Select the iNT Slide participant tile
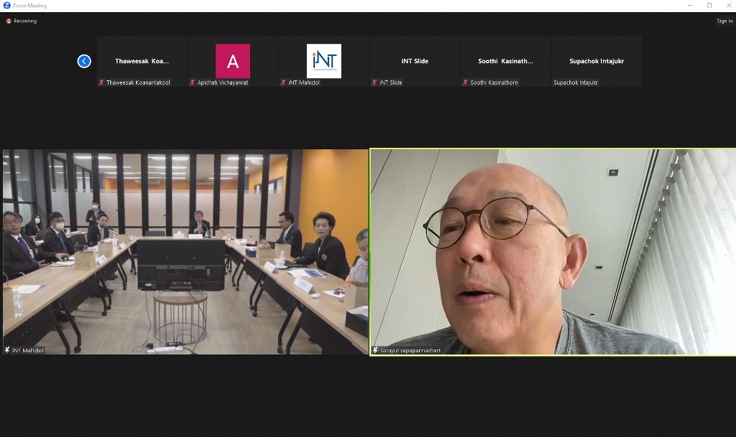The width and height of the screenshot is (736, 437). click(415, 61)
